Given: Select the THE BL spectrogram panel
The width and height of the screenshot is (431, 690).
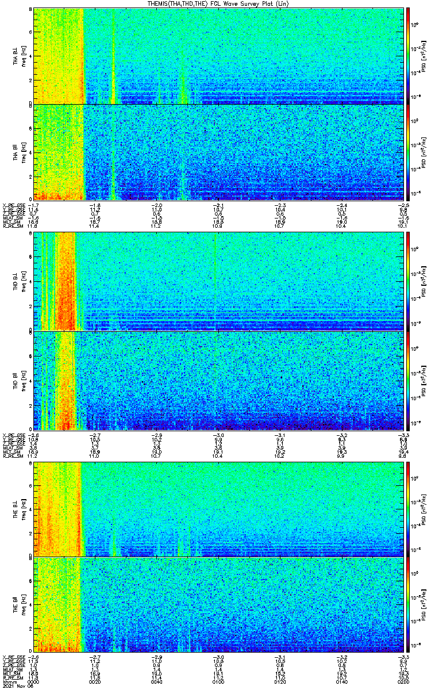Looking at the screenshot, I should (219, 509).
